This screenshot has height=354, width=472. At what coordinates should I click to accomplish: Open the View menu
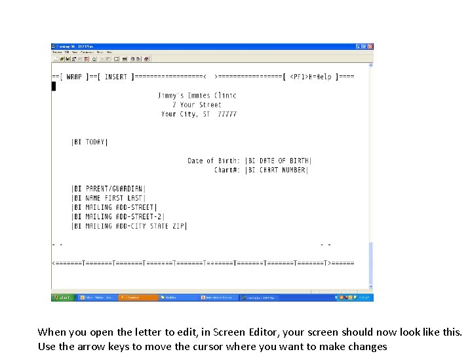[75, 52]
